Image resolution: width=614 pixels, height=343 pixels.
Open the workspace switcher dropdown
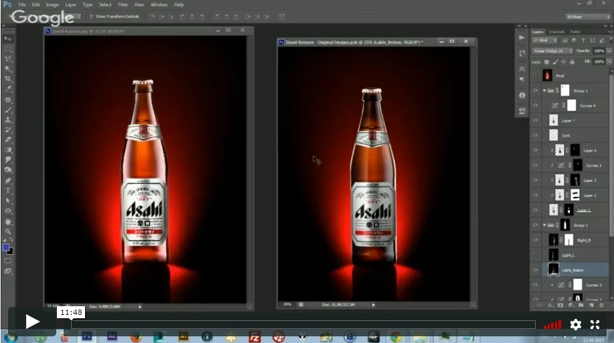point(588,17)
